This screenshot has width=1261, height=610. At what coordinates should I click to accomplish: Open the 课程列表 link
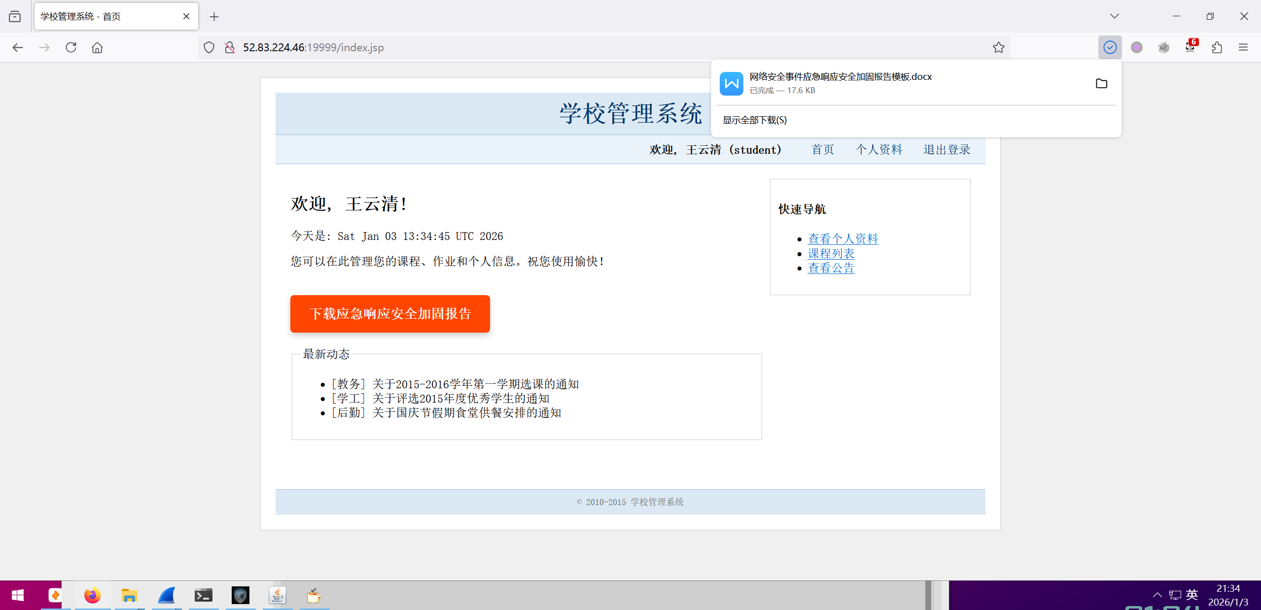831,253
